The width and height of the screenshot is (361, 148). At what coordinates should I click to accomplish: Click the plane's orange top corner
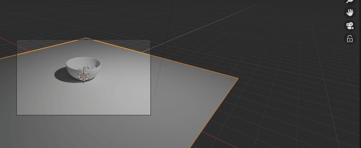coord(86,38)
